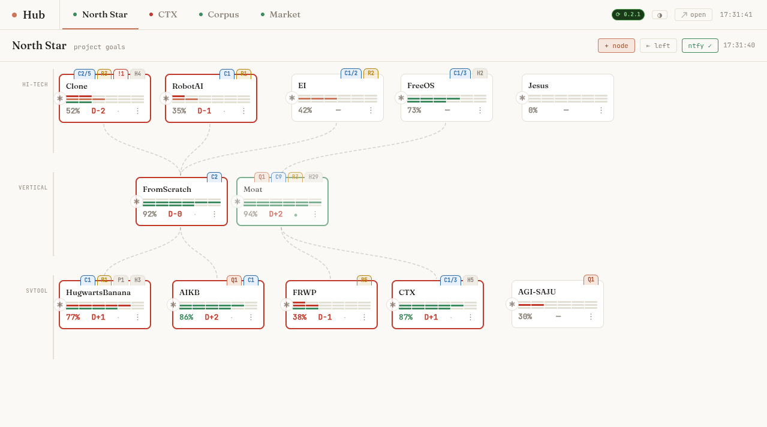The width and height of the screenshot is (767, 427).
Task: Toggle the green status dot on Moat node
Action: tap(296, 215)
